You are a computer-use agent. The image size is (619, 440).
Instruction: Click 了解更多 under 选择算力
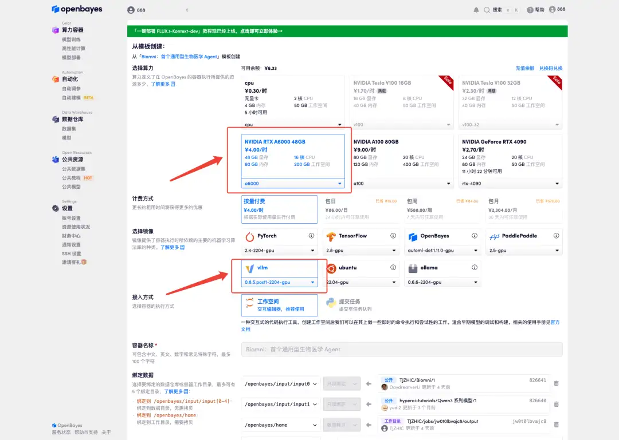coord(163,84)
